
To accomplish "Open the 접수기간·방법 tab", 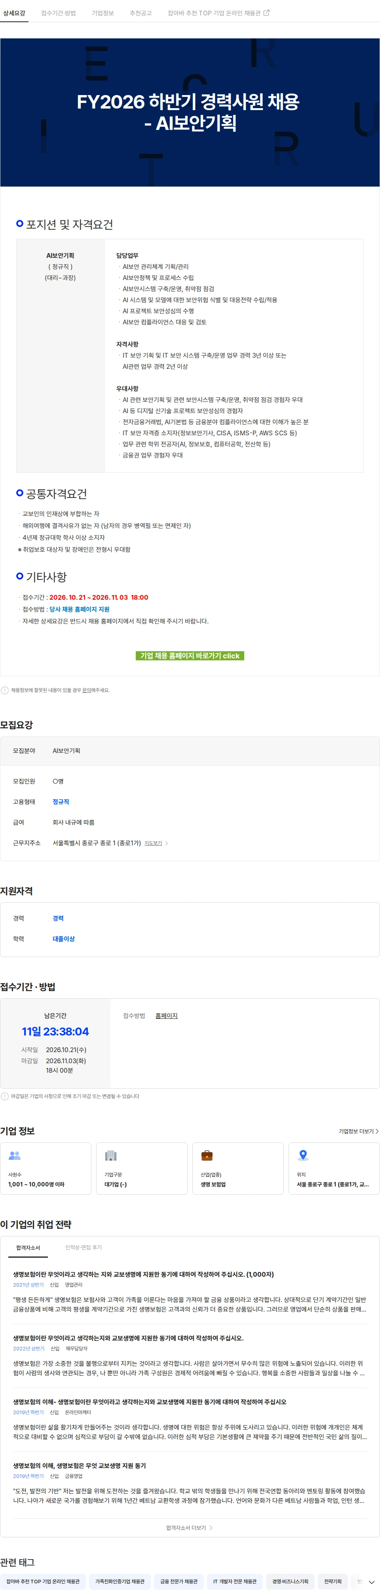I will pos(58,13).
